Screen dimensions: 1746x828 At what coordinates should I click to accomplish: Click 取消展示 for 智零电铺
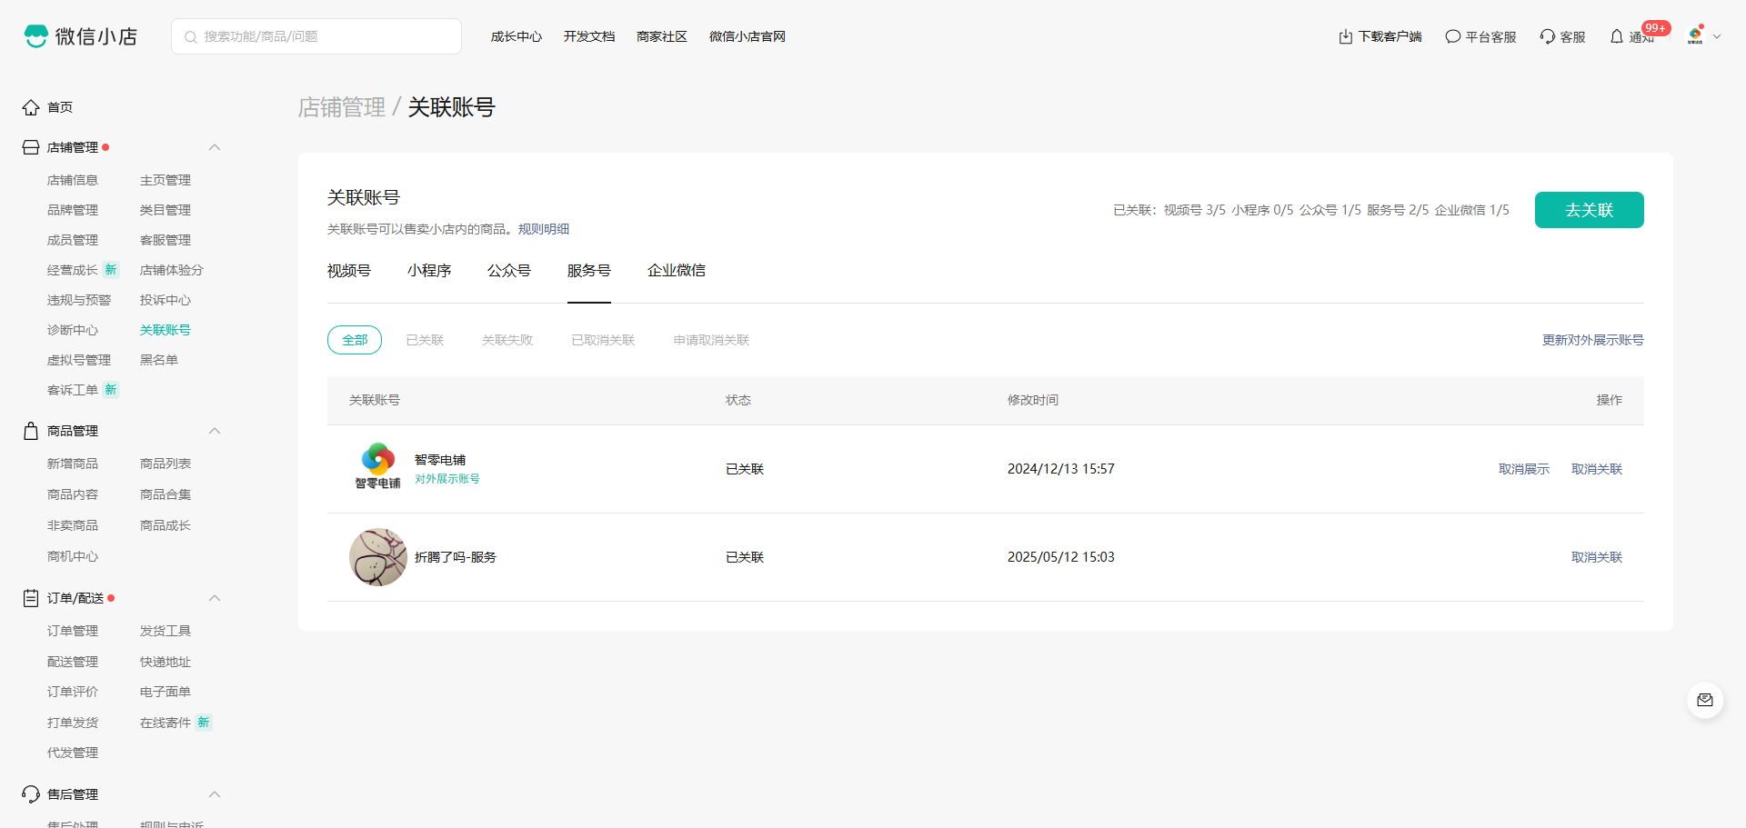pyautogui.click(x=1524, y=469)
